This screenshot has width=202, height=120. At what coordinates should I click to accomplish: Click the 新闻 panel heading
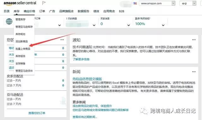coord(76,72)
